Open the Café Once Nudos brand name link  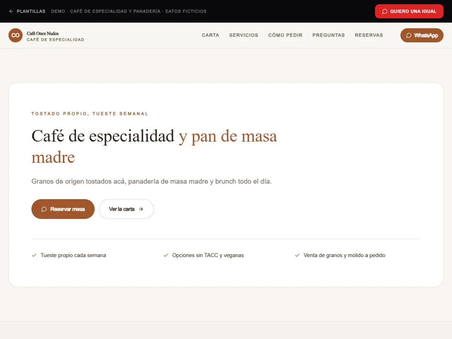coord(43,34)
